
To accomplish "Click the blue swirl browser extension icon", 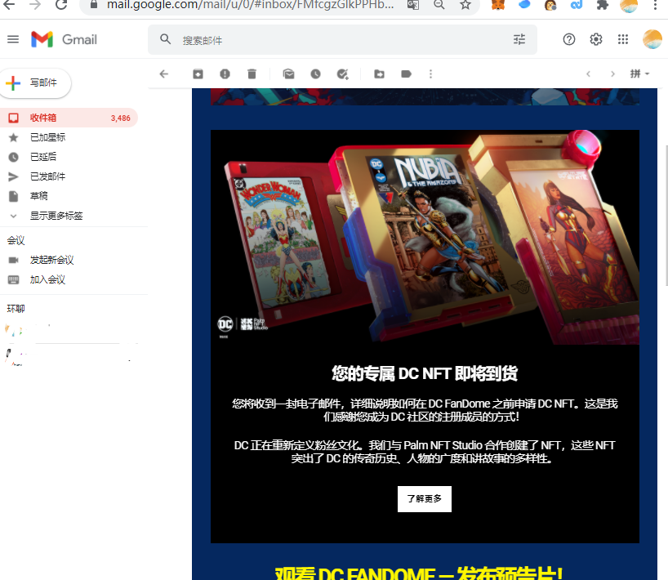I will pos(577,5).
